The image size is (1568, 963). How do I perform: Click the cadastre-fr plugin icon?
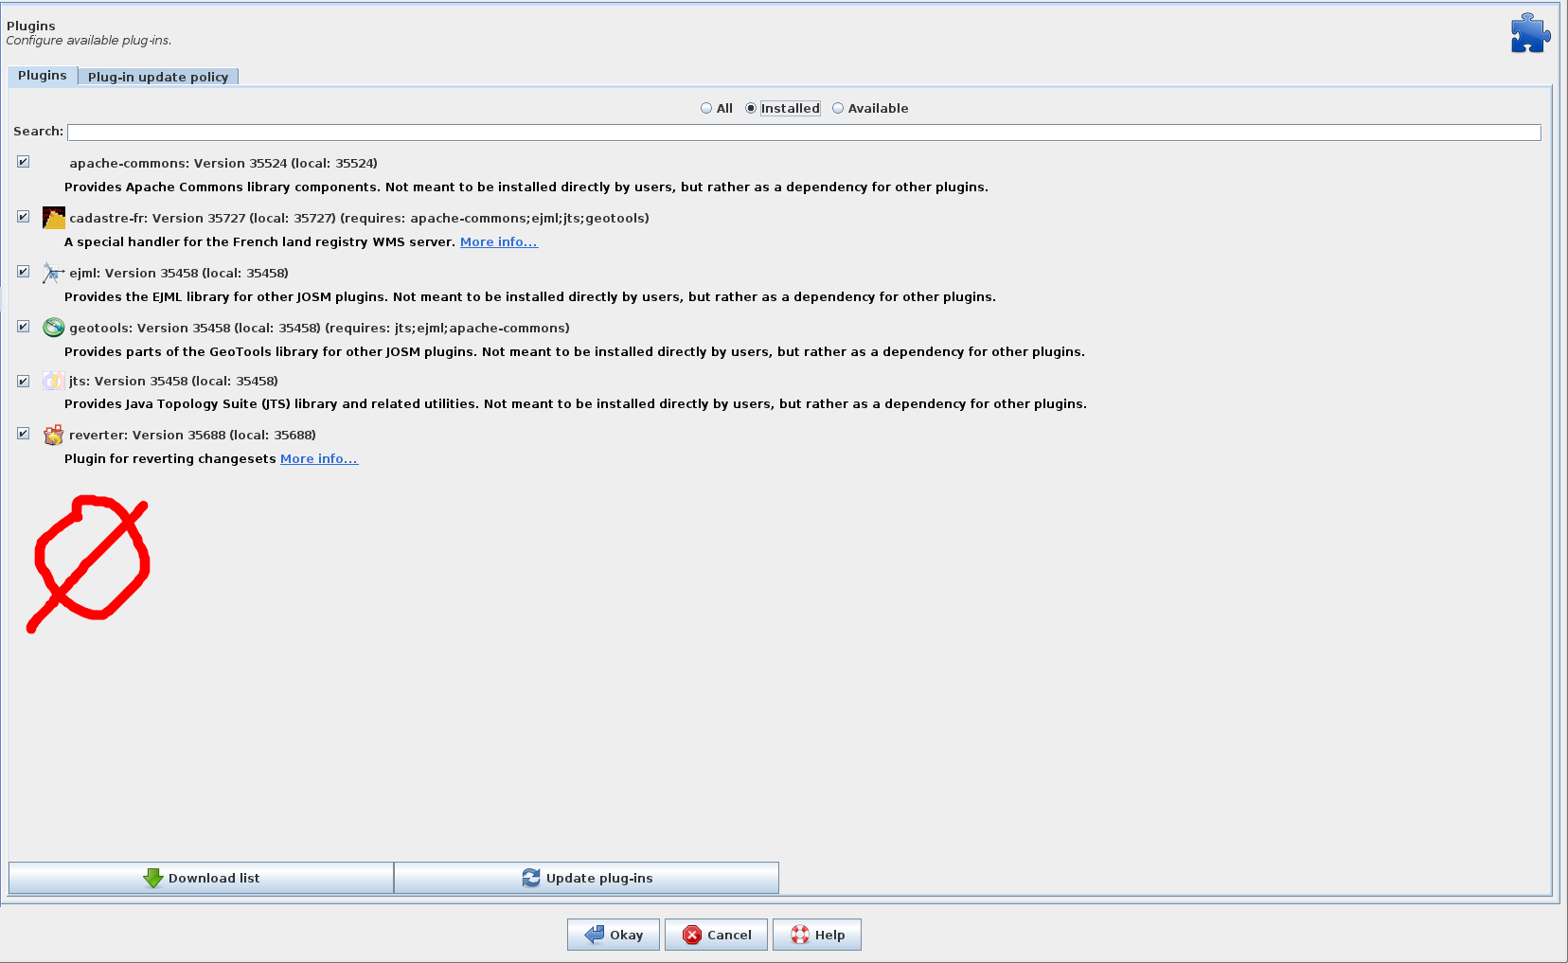point(54,218)
